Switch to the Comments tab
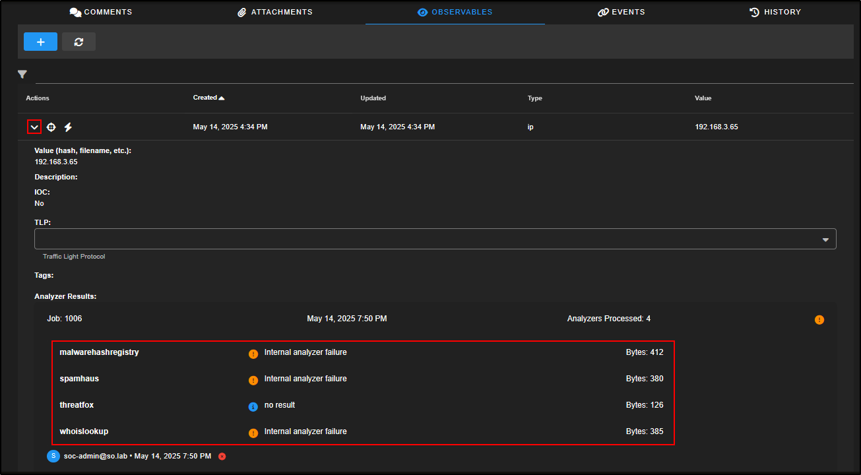 pos(101,12)
